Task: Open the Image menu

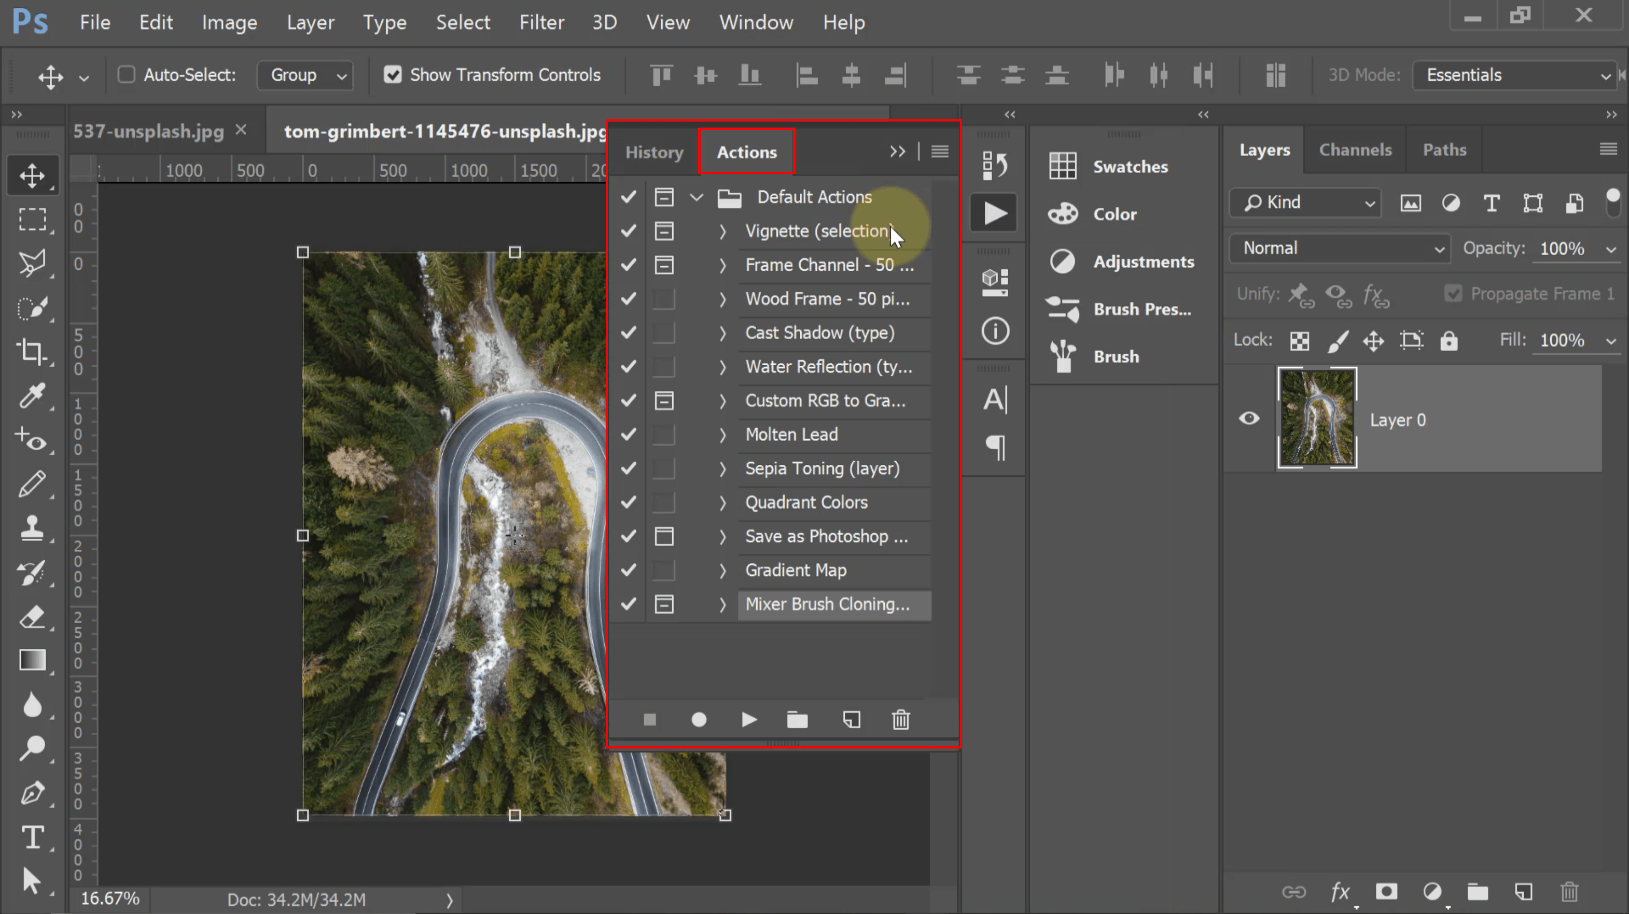Action: (x=229, y=23)
